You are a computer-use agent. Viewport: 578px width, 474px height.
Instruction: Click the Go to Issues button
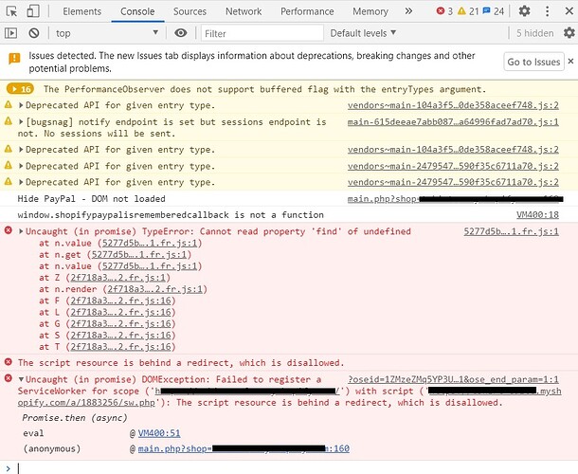point(533,62)
